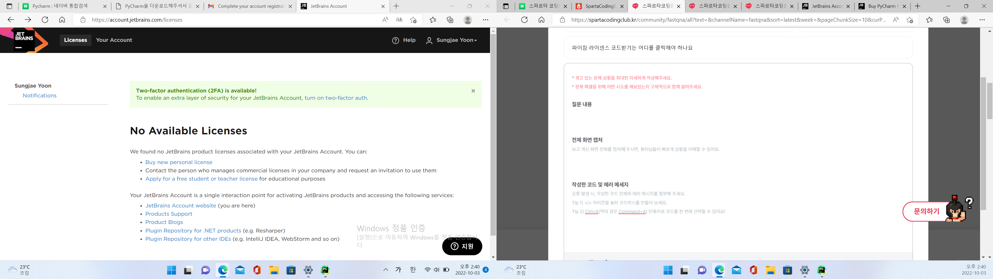Add JetBrains page to favorites star icon

[x=413, y=20]
